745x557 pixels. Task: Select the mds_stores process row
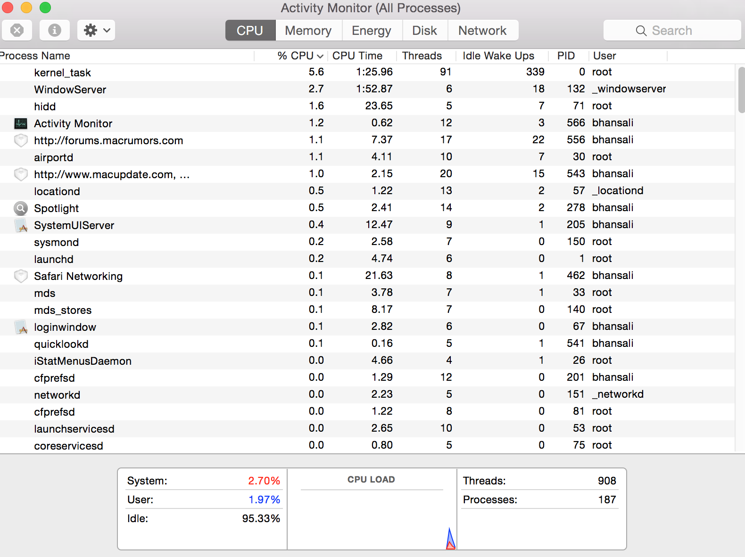click(367, 310)
